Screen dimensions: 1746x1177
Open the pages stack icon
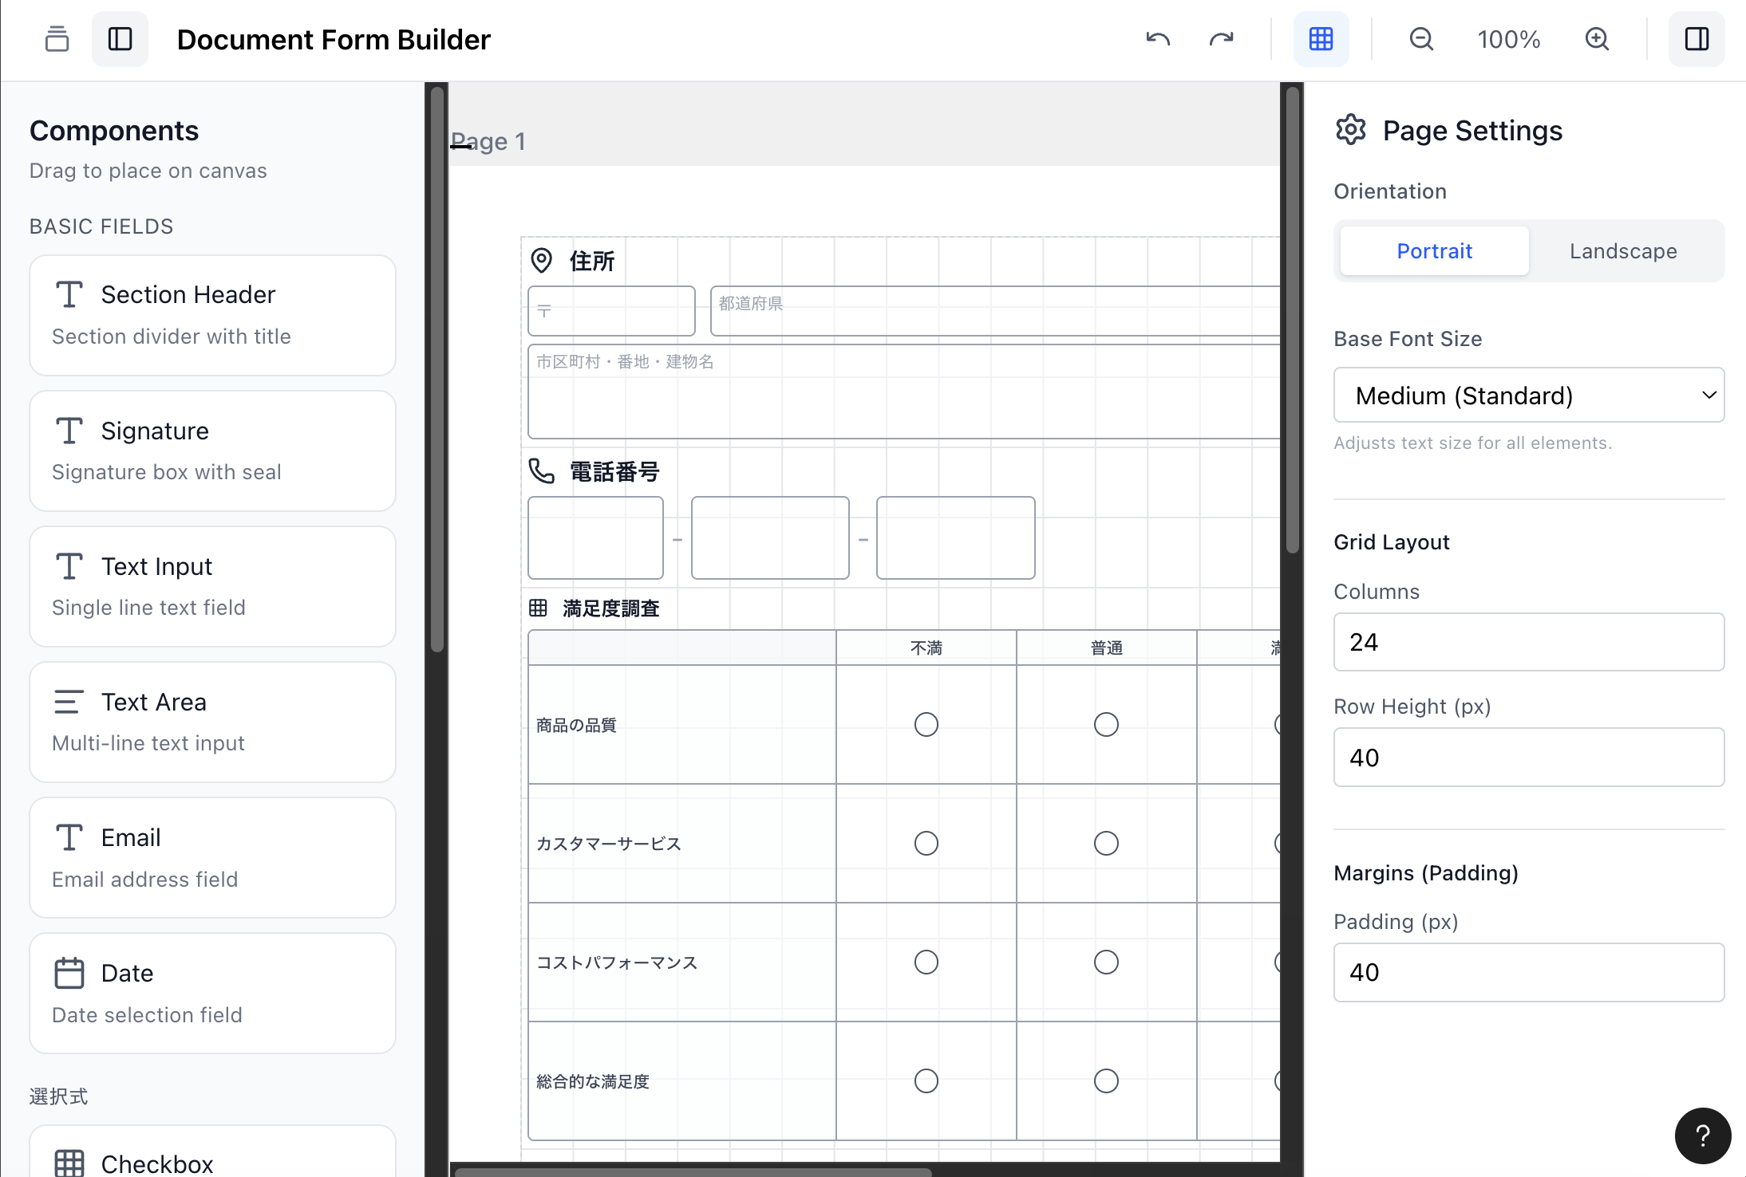pos(57,39)
